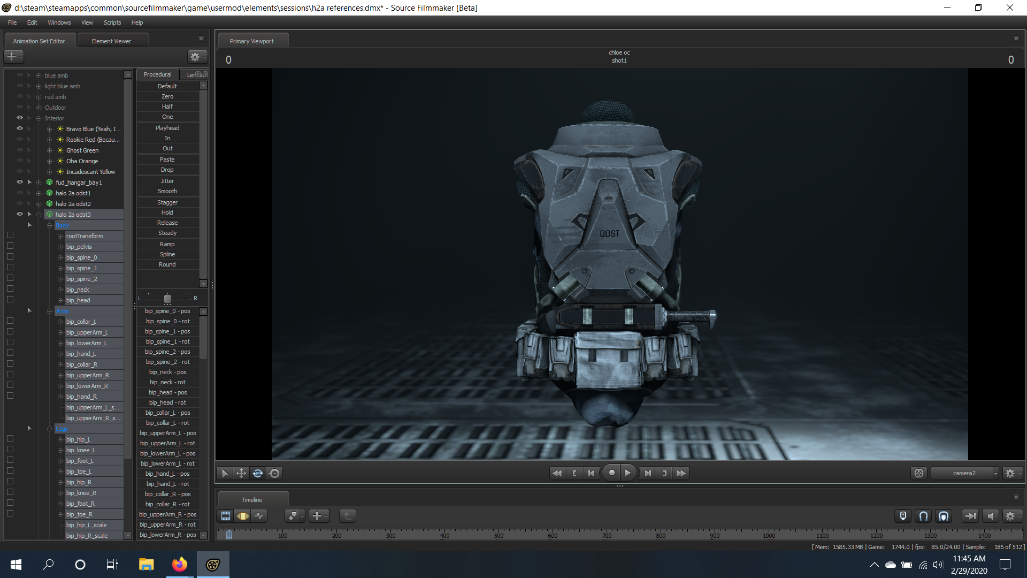The width and height of the screenshot is (1027, 578).
Task: Apply the Zero preset
Action: (x=167, y=96)
